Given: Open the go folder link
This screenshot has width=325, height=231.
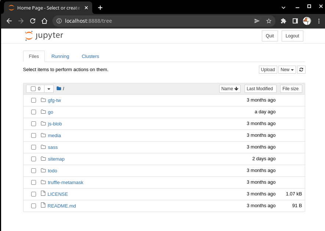Looking at the screenshot, I should click(50, 112).
